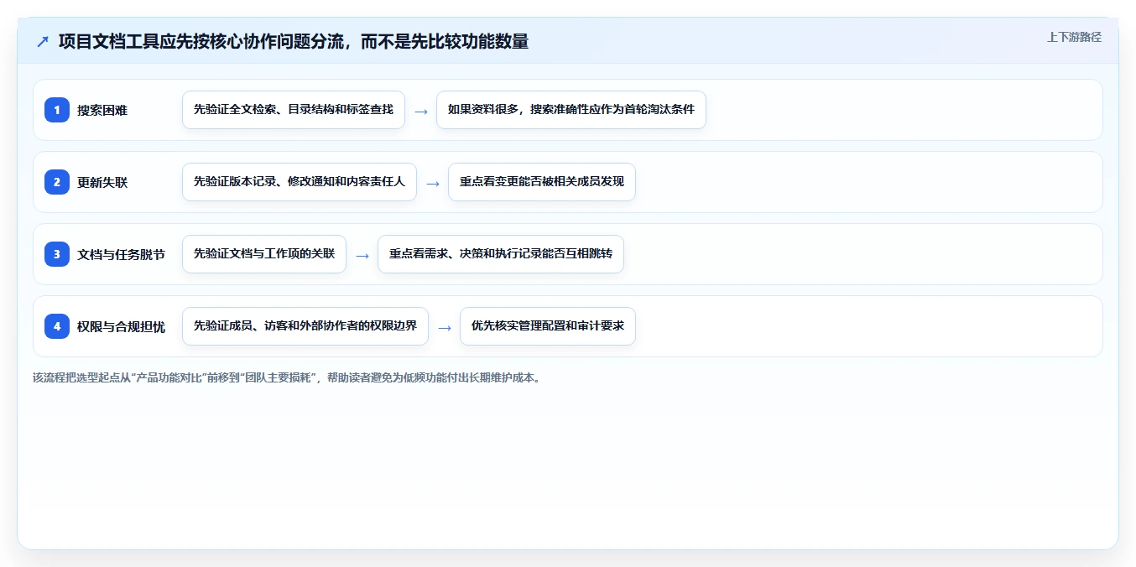Click the 权限与合规担忧 row label
Screen dimensions: 1136x567
[x=121, y=326]
